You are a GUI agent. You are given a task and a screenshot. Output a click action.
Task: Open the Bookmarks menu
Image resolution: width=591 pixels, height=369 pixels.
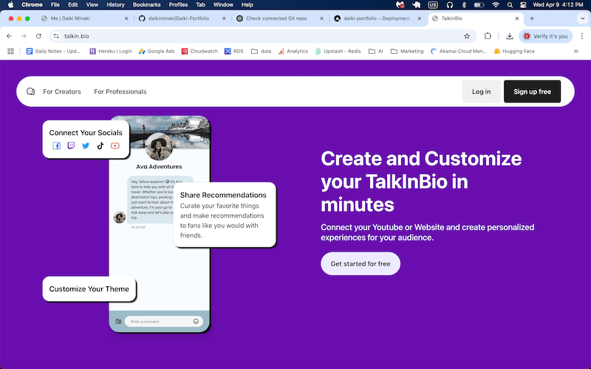coord(146,5)
